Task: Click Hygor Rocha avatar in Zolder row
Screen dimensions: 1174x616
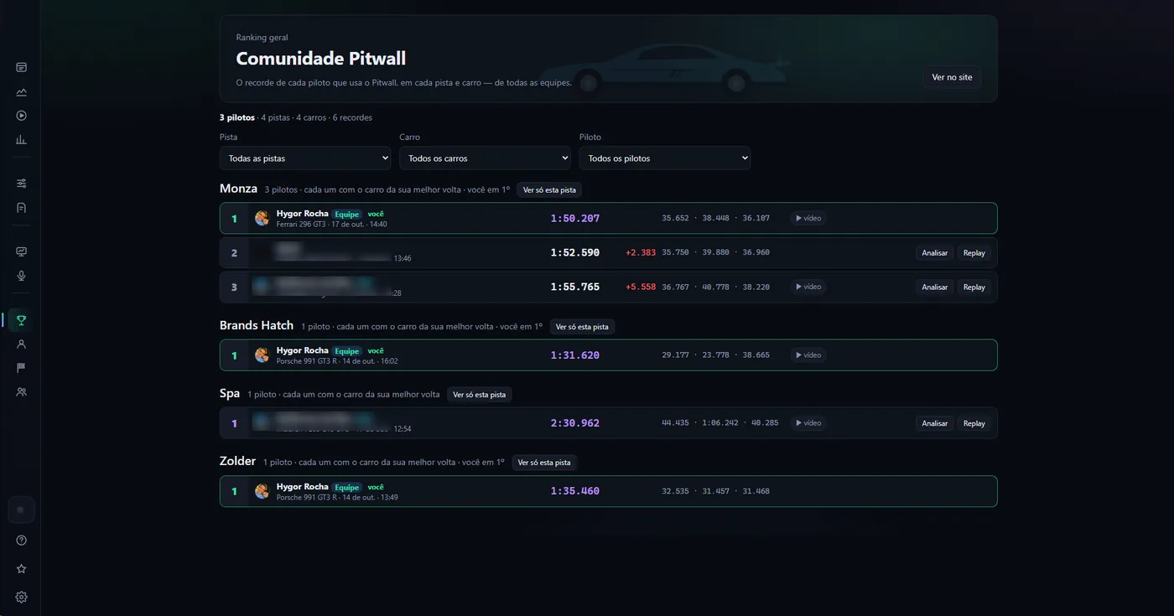Action: [262, 491]
